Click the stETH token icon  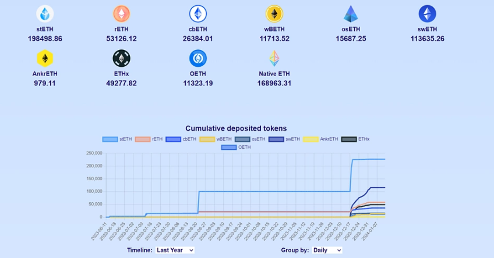(45, 14)
